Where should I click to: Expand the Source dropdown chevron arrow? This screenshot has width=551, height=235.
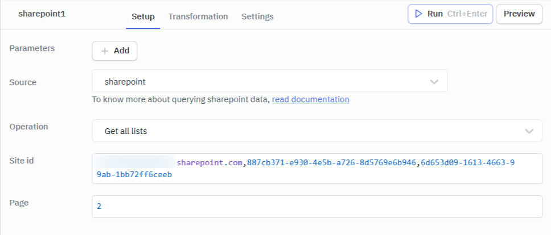point(434,82)
